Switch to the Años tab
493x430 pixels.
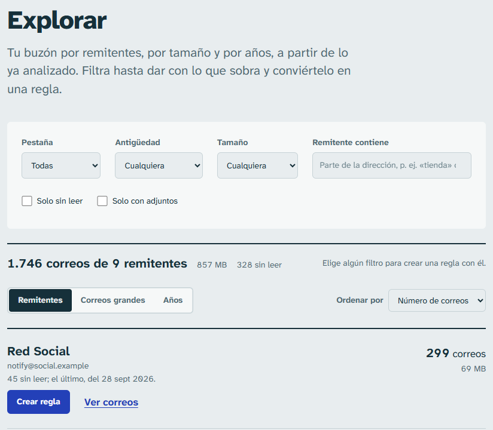(x=173, y=300)
